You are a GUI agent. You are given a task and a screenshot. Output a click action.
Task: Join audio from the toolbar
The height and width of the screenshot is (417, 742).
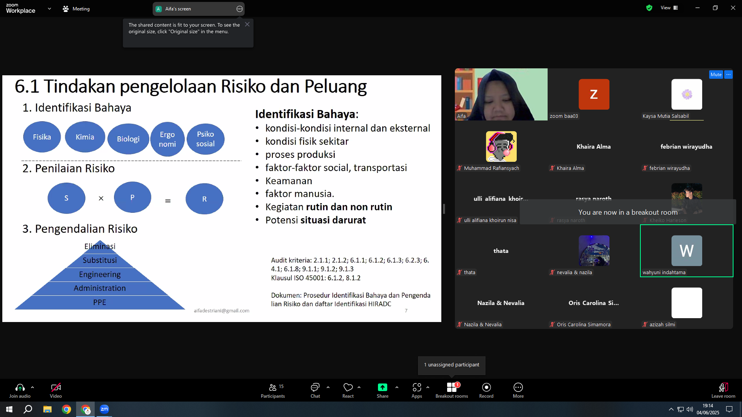pos(20,390)
